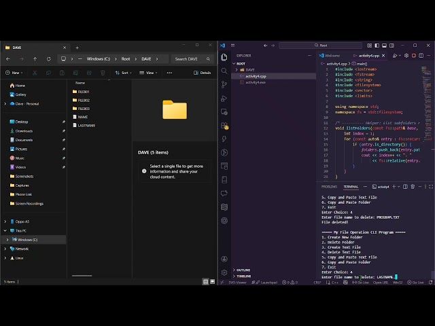Open Remote Explorer icon in VS Code activity bar
The image size is (435, 326).
(224, 111)
